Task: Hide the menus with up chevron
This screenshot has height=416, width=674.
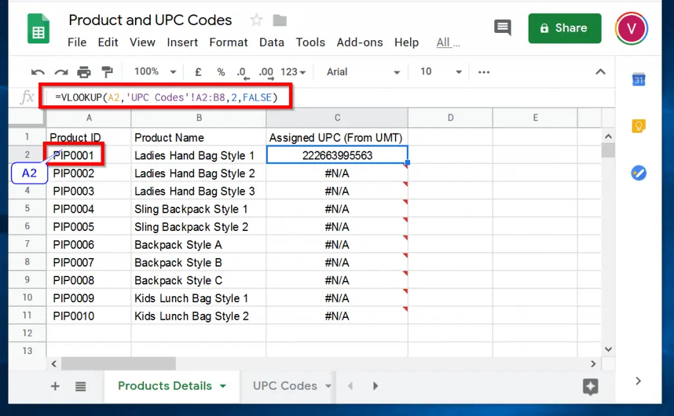Action: (x=600, y=72)
